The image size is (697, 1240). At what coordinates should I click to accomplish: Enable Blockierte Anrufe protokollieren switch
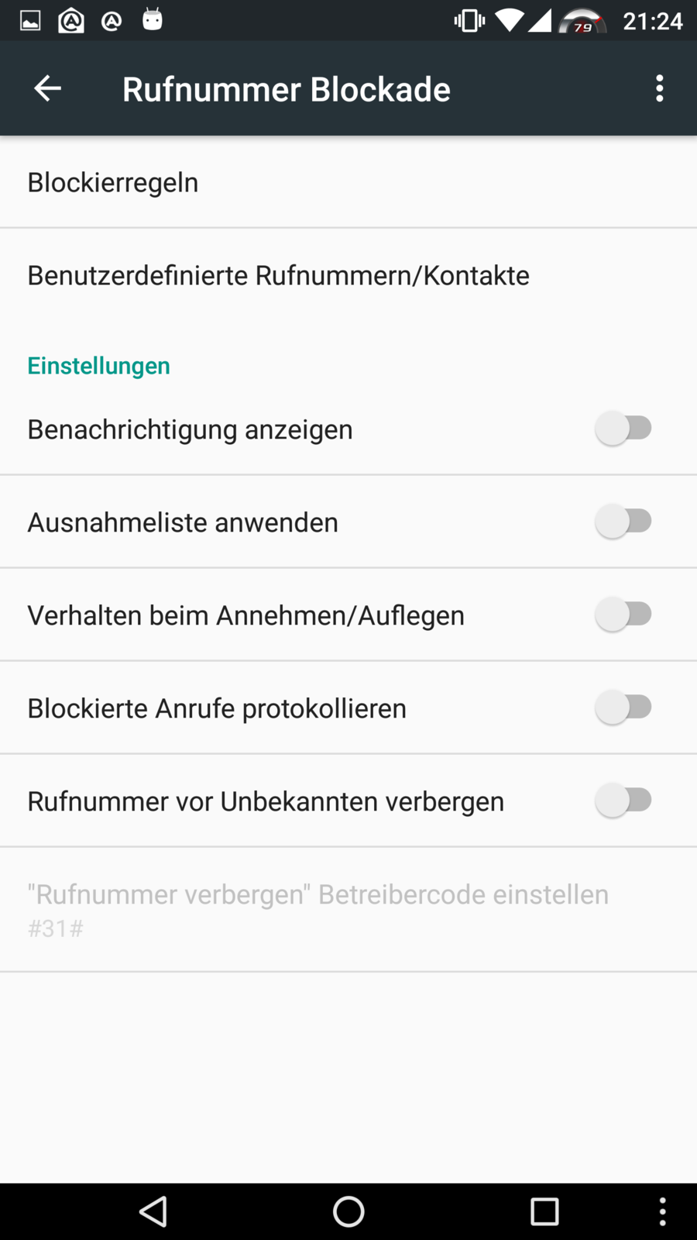623,708
